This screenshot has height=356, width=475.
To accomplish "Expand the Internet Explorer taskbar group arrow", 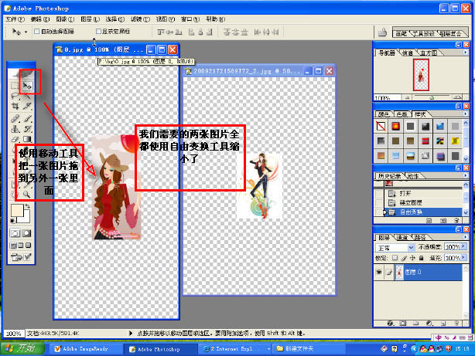I will tap(268, 349).
